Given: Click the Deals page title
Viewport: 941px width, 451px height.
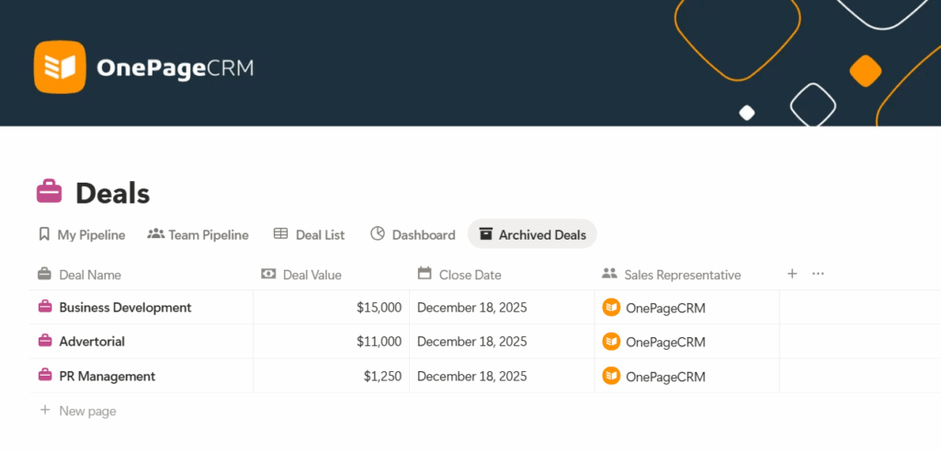Looking at the screenshot, I should (x=112, y=194).
